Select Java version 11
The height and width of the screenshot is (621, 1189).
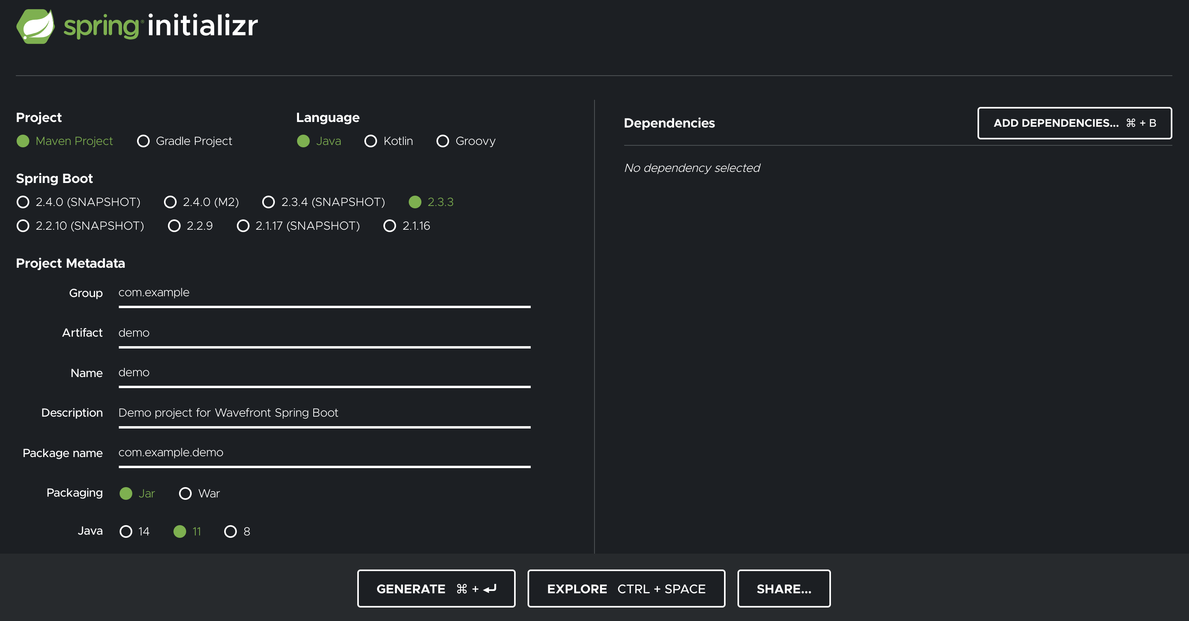187,531
